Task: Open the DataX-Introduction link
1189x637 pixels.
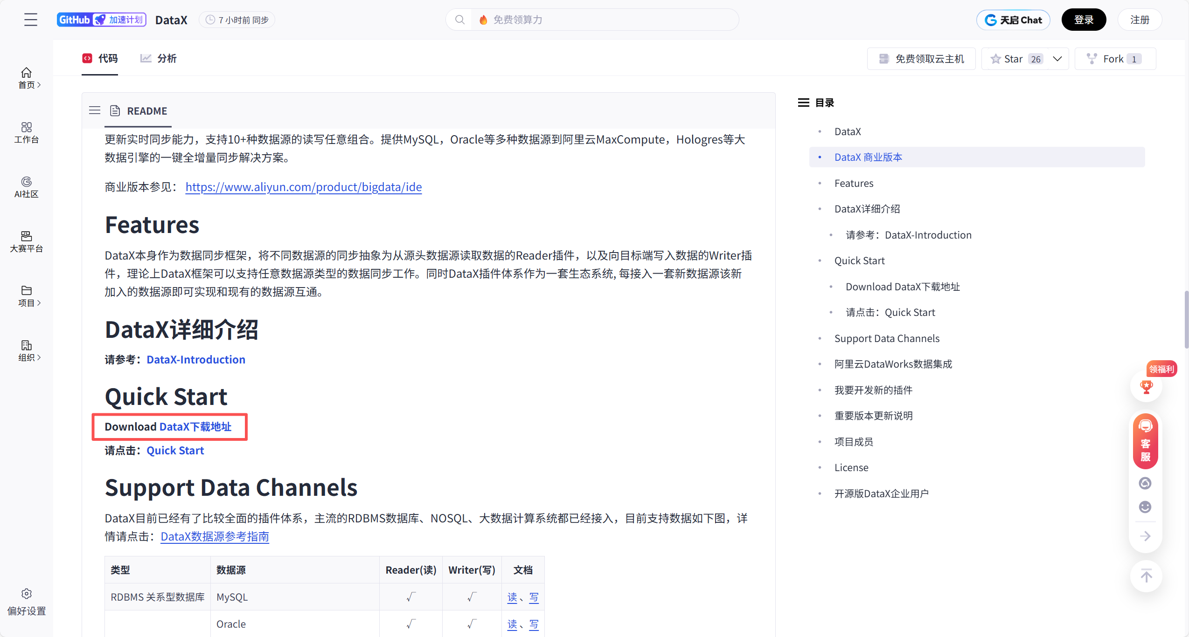Action: [195, 359]
